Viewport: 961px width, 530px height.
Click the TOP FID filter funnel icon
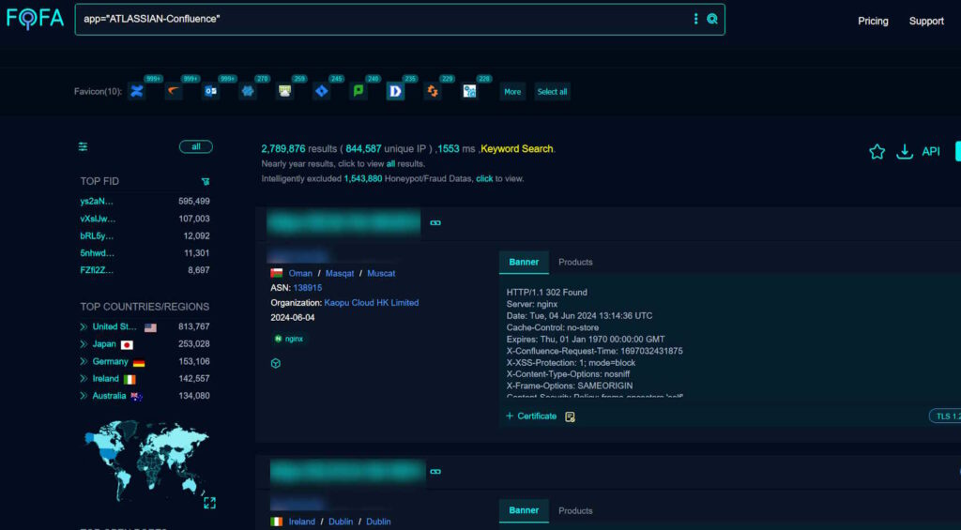click(206, 181)
